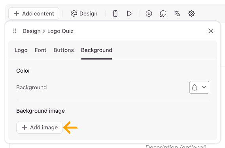Click the Add image button

(40, 127)
